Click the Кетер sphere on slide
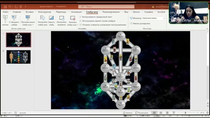The height and width of the screenshot is (118, 210). (x=121, y=36)
